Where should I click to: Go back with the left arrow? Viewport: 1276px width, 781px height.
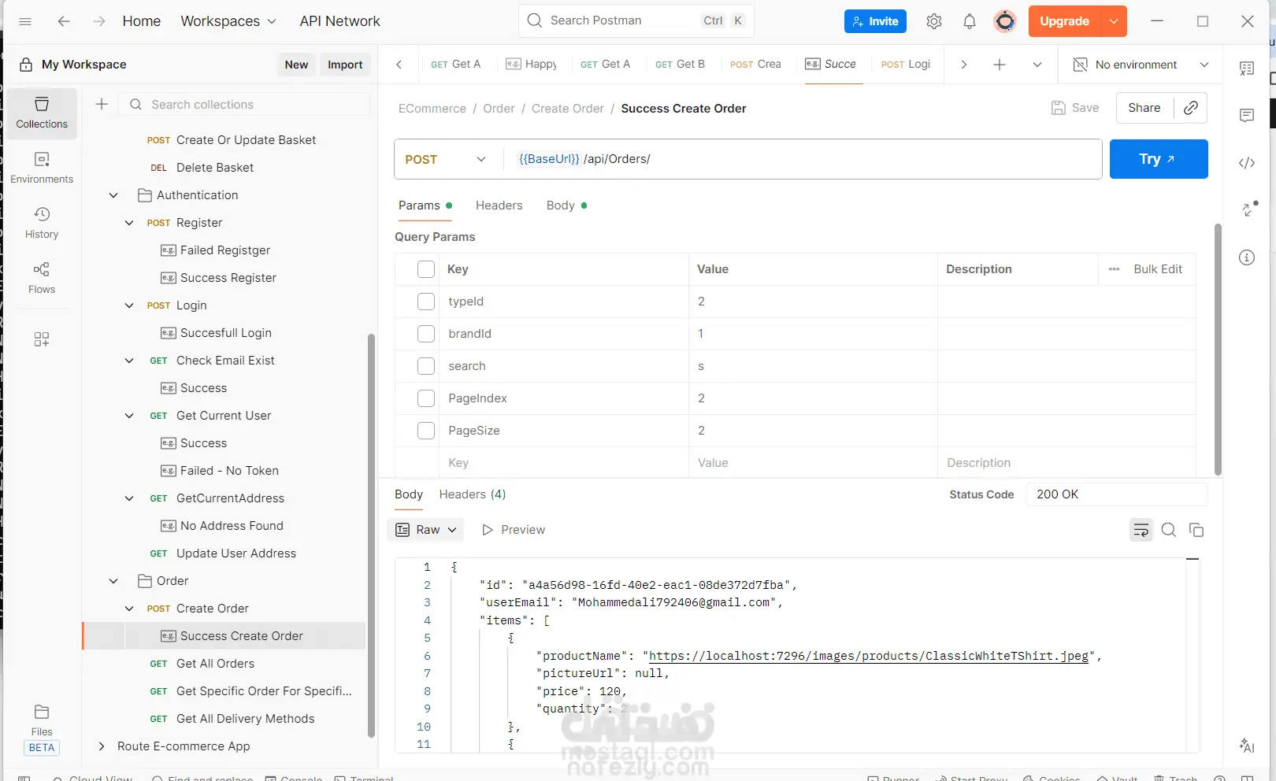tap(64, 21)
